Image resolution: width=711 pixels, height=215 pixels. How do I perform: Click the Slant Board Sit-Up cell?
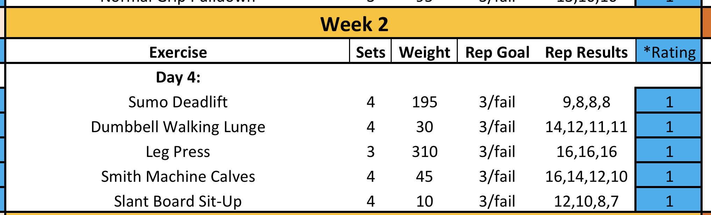[x=178, y=201]
